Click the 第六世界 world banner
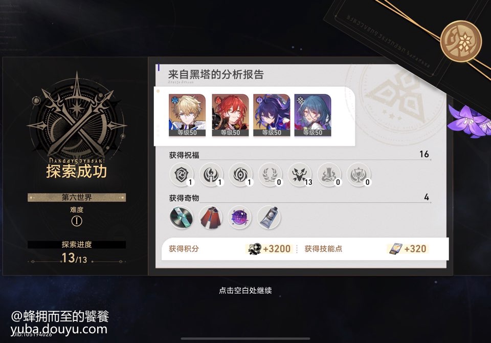 click(77, 197)
